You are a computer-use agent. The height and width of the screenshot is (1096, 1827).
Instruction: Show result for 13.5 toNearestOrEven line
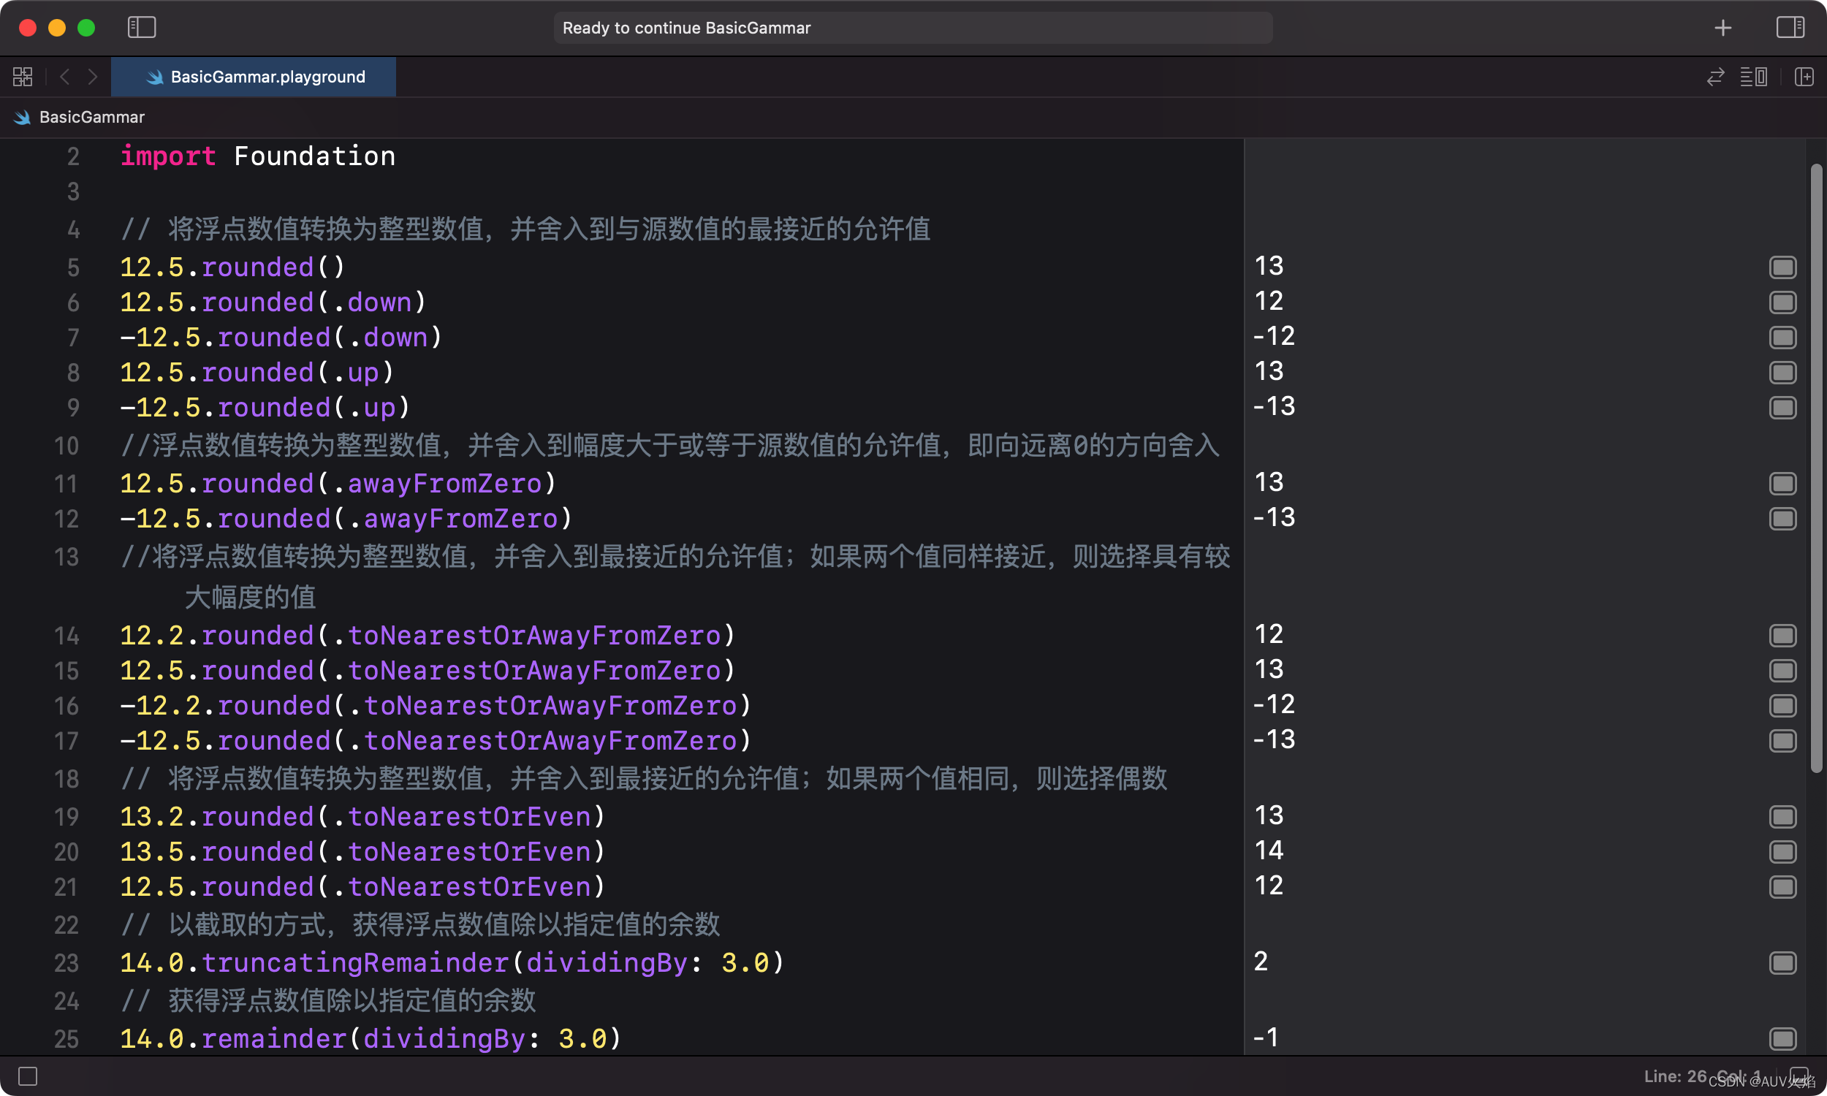click(1782, 851)
